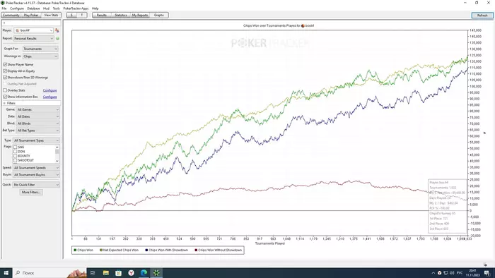This screenshot has width=495, height=278.
Task: Click the volume icon in system tray
Action: tap(452, 272)
